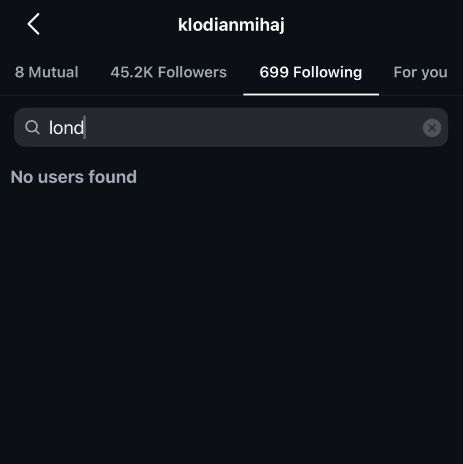Click the empty results area

click(x=231, y=317)
